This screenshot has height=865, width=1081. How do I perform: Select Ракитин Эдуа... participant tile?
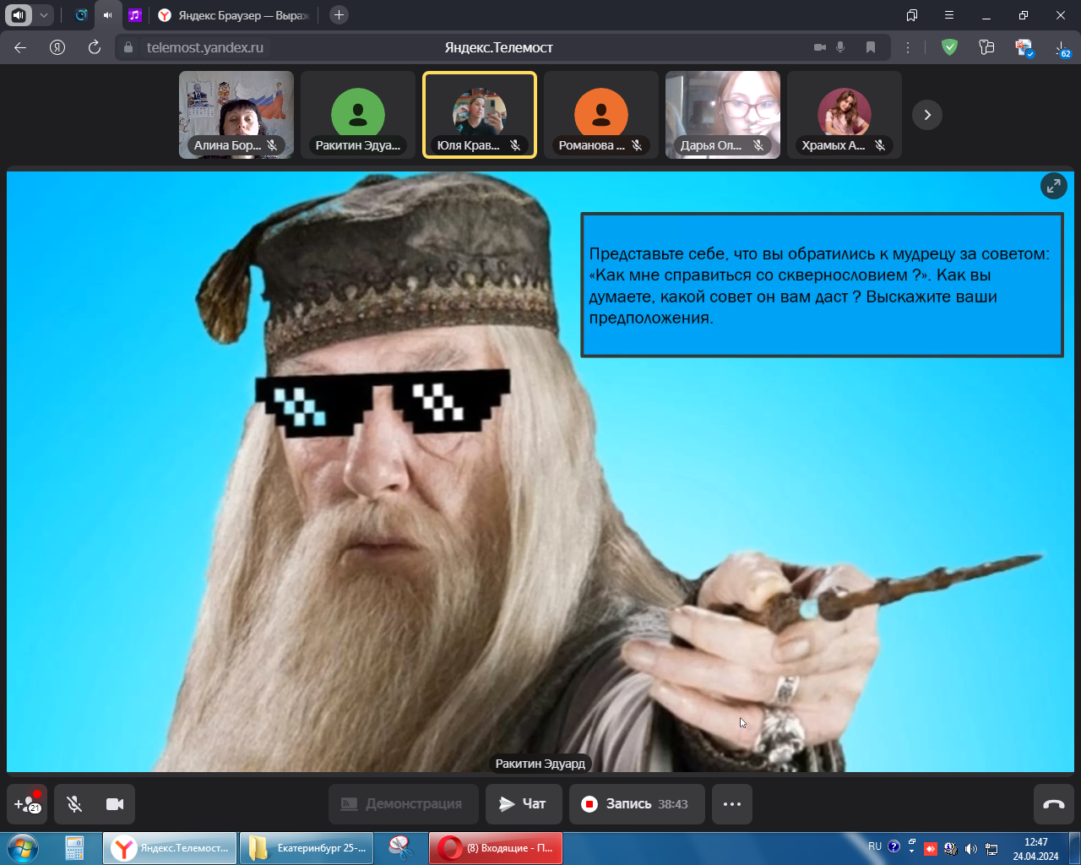click(358, 115)
